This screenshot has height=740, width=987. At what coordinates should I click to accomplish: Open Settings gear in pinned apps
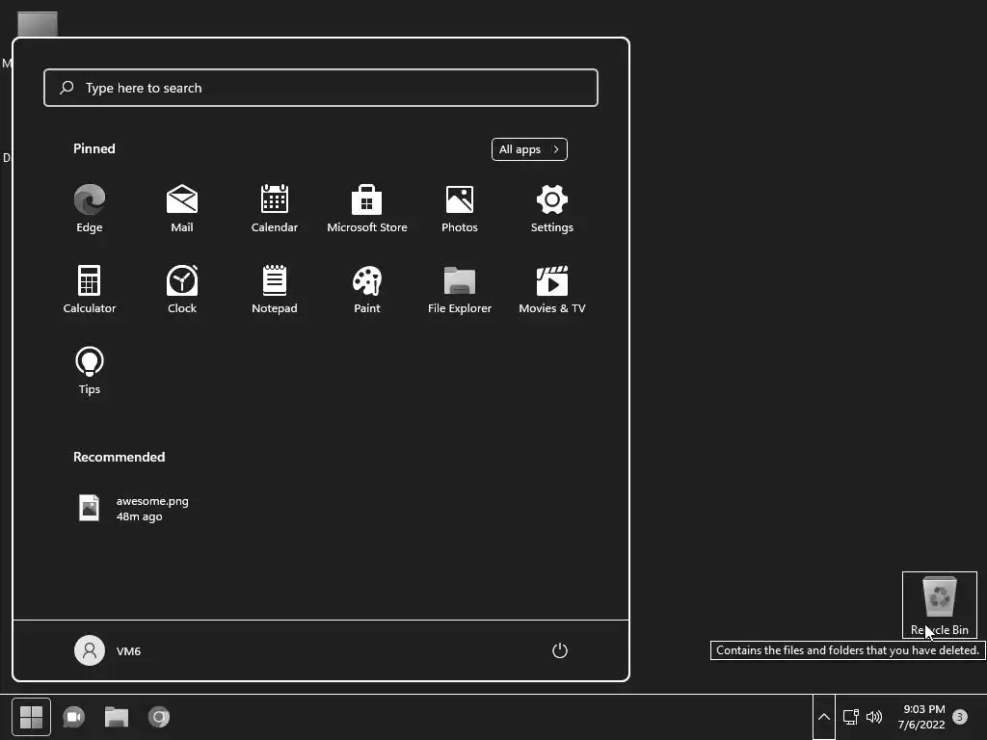point(552,209)
